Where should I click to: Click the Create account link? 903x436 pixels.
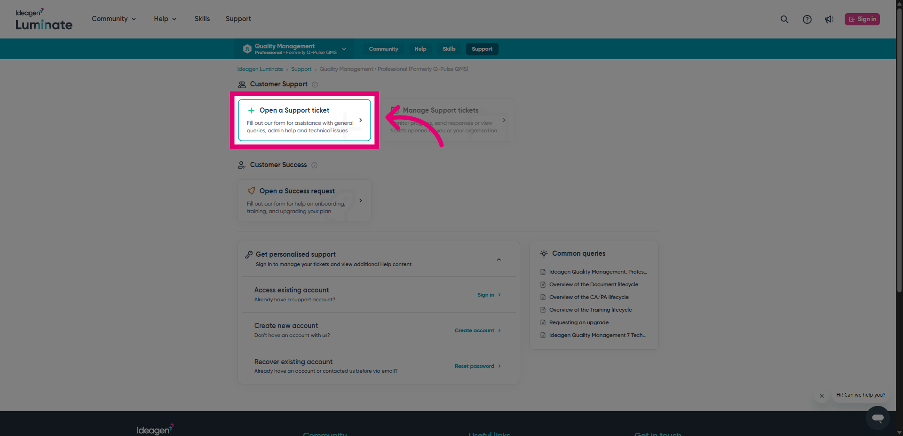coord(478,330)
